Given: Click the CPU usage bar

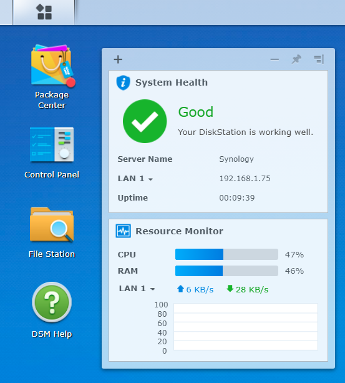Looking at the screenshot, I should coord(226,254).
